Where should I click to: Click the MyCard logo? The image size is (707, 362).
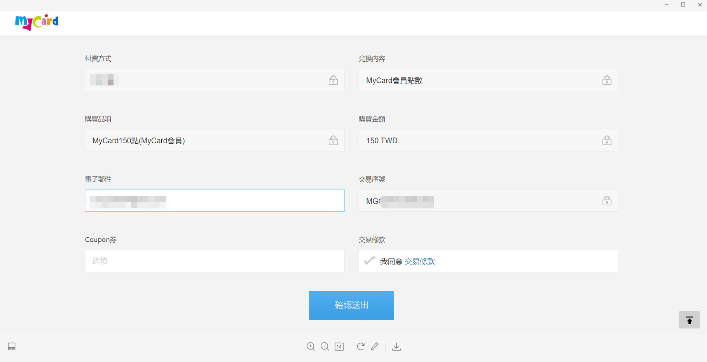click(37, 22)
